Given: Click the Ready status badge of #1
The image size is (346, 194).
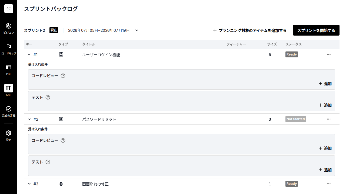Looking at the screenshot, I should (292, 54).
